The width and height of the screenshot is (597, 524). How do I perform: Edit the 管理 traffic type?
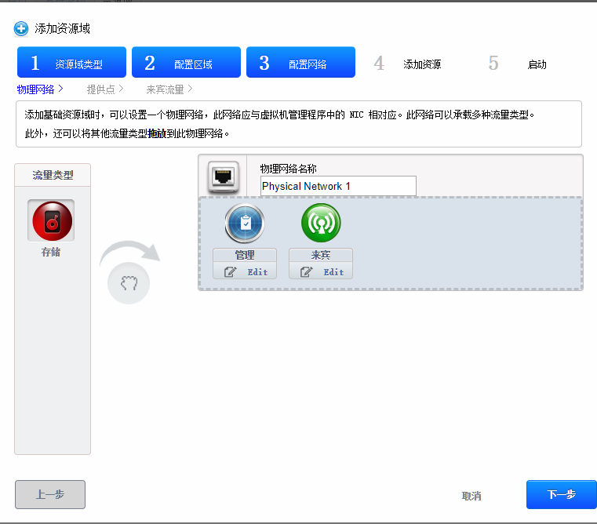click(245, 272)
